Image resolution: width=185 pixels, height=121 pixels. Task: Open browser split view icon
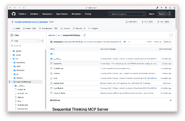[x=174, y=8]
